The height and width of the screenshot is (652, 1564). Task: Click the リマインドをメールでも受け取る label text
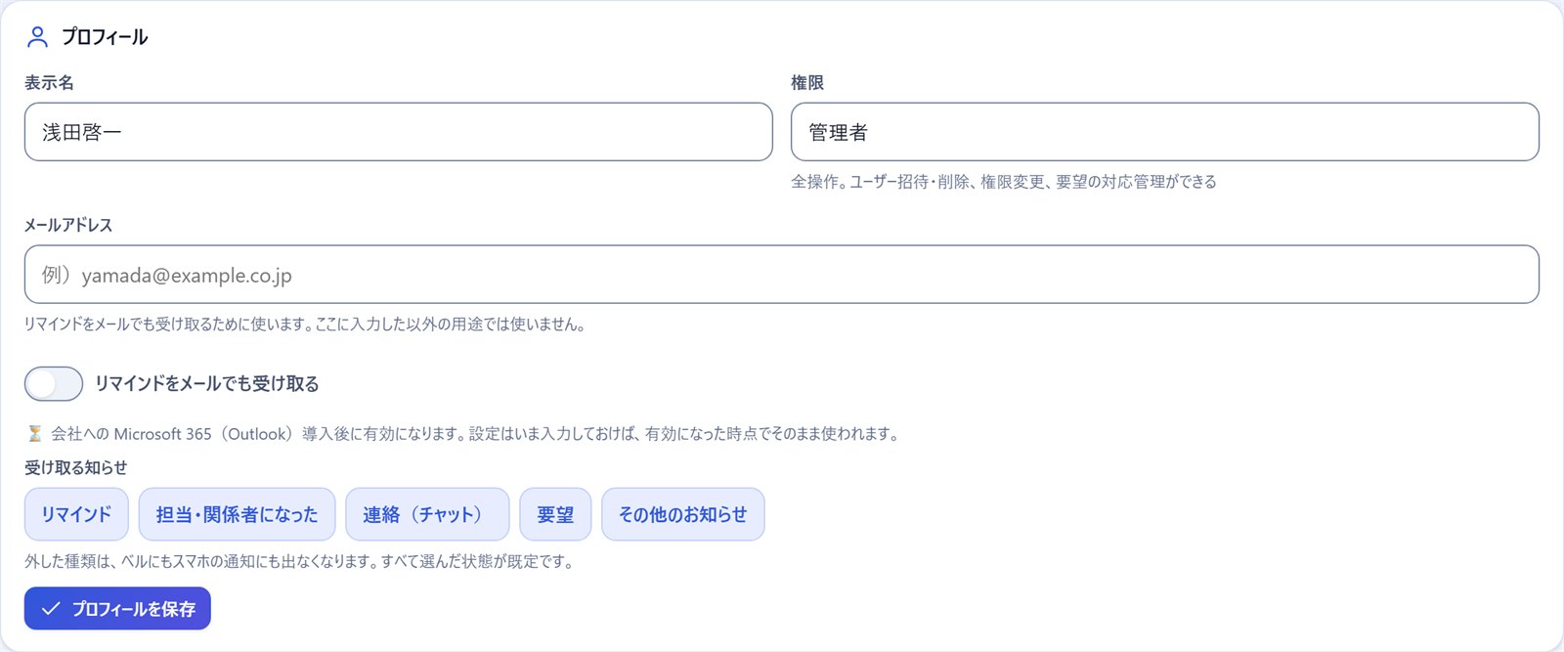(x=207, y=384)
